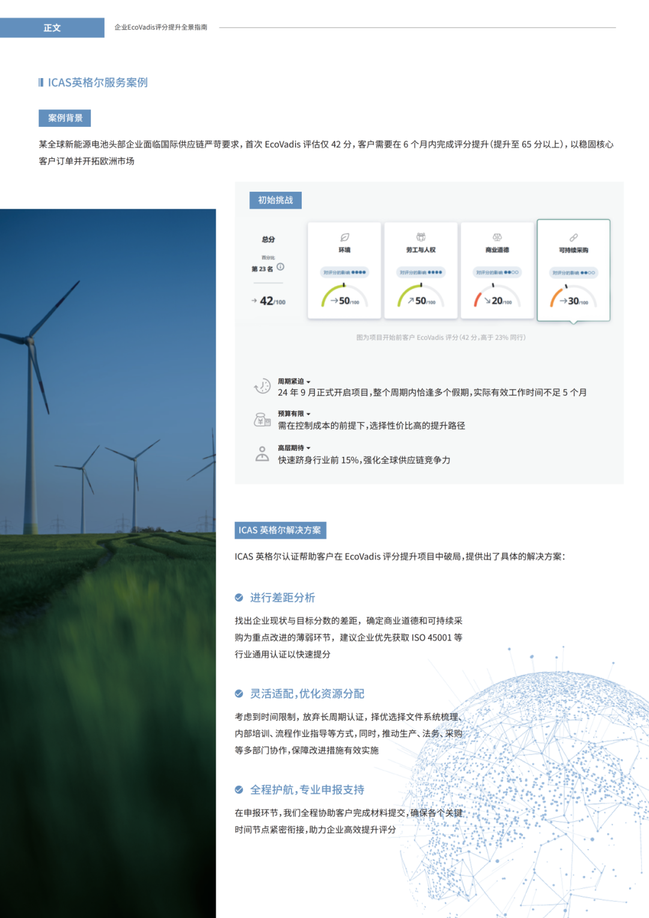
Task: Click the people icon above 劳工与人权
Action: [421, 237]
